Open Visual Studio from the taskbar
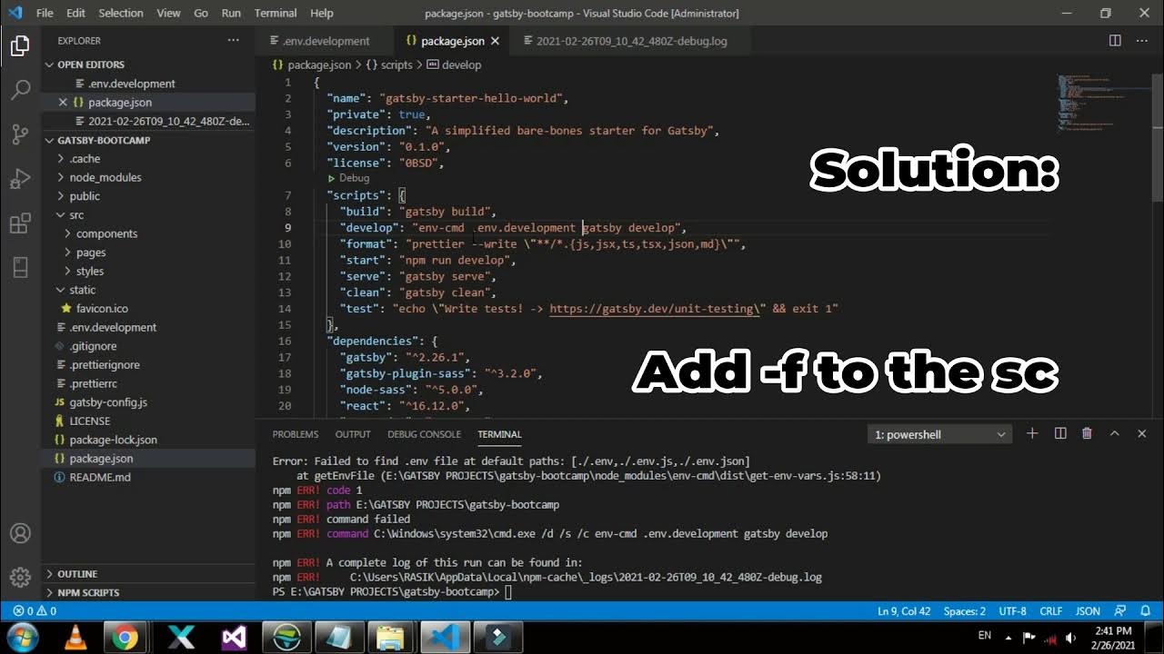 click(x=234, y=637)
